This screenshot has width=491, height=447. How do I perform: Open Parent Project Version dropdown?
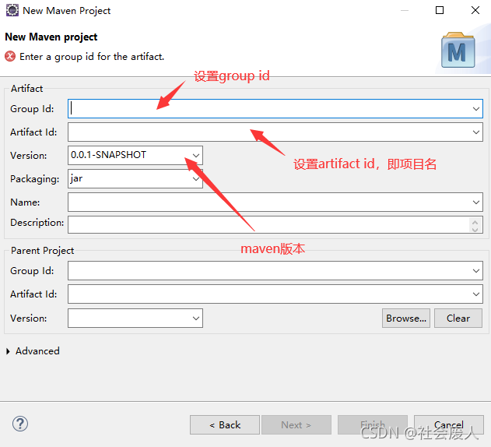[x=196, y=319]
